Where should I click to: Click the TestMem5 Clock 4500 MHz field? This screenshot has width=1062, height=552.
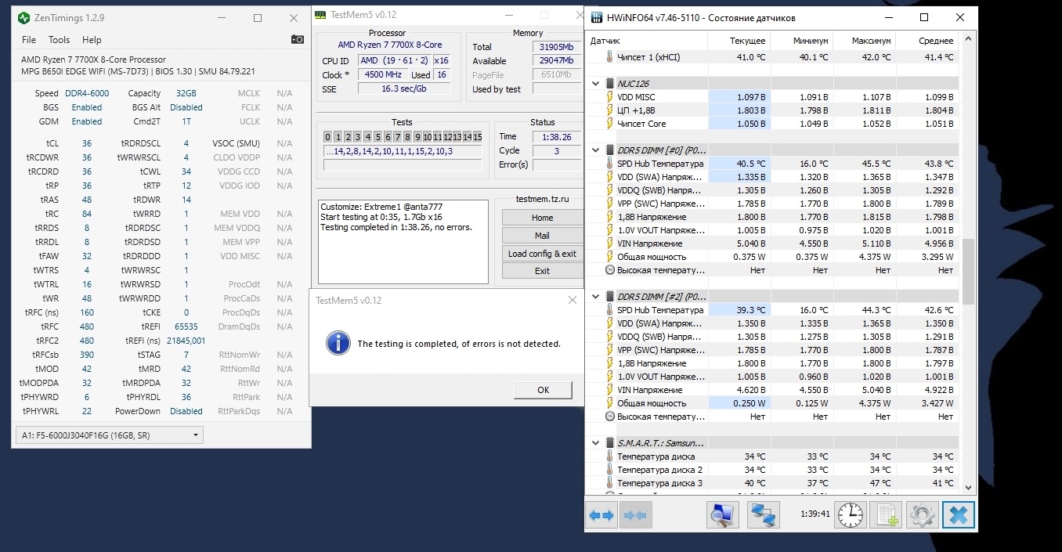click(383, 74)
